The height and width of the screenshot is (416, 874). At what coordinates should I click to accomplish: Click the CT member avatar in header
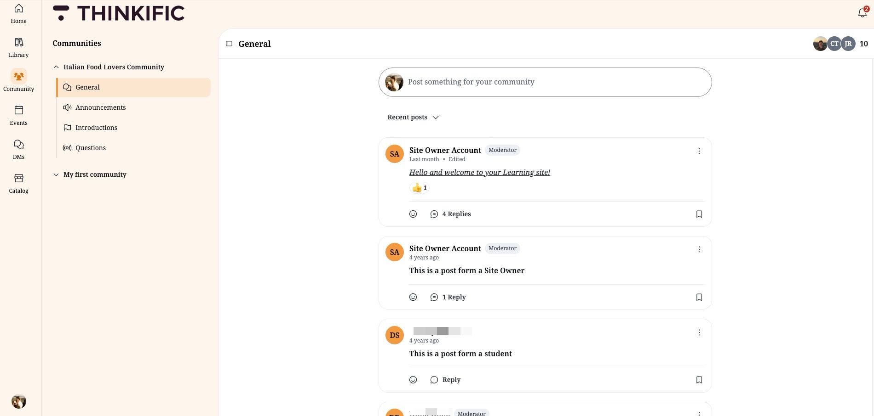tap(834, 44)
